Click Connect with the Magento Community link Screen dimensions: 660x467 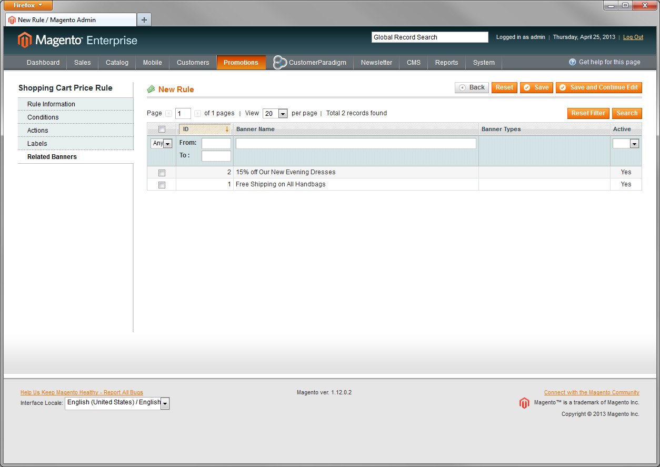[592, 393]
